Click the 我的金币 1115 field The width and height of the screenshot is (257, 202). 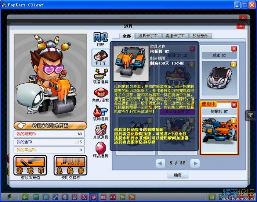(x=49, y=142)
